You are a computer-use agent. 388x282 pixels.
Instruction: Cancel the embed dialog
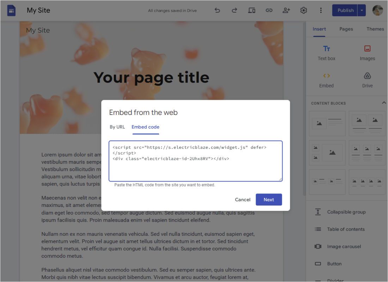coord(243,200)
